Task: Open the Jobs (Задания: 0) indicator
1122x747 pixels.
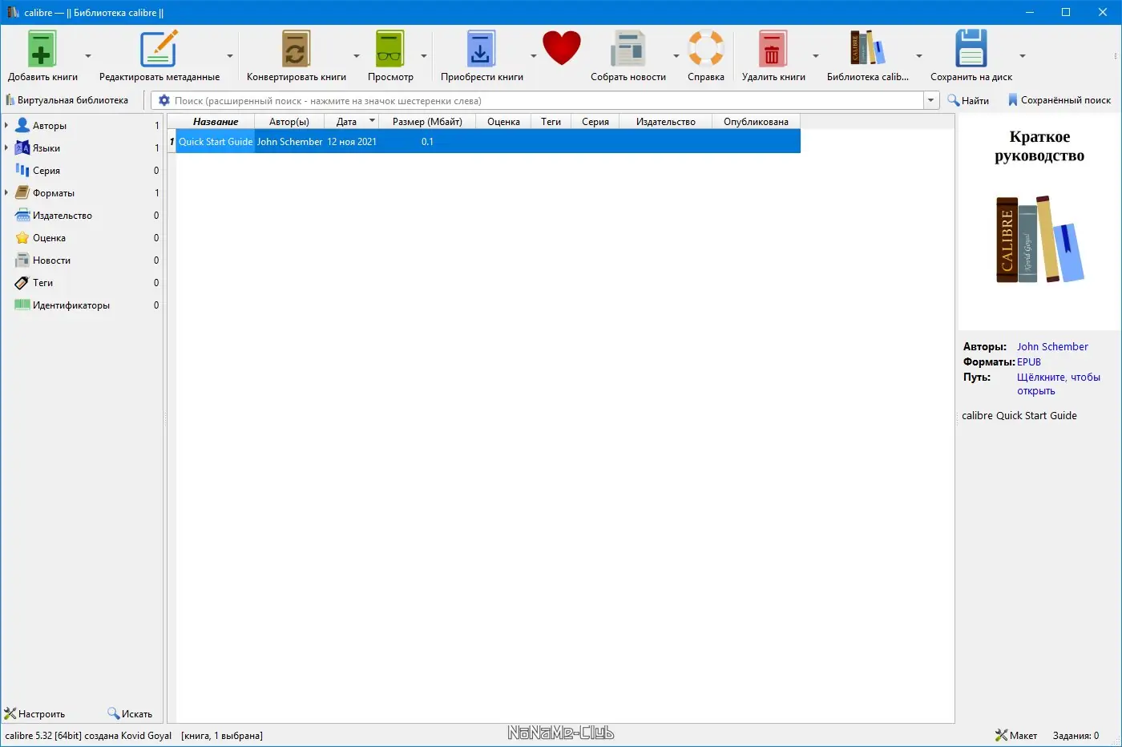Action: (x=1076, y=735)
